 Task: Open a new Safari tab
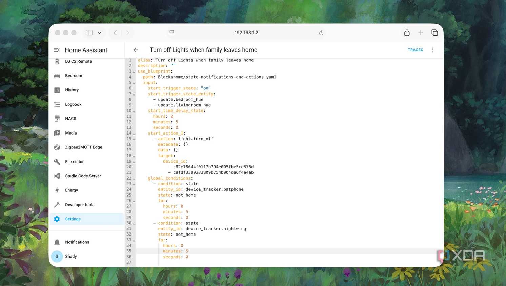[x=421, y=33]
